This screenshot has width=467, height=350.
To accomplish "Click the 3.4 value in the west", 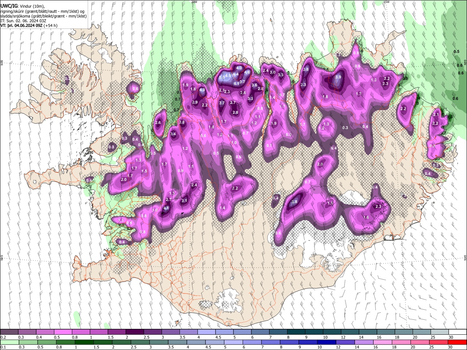I will click(x=173, y=134).
